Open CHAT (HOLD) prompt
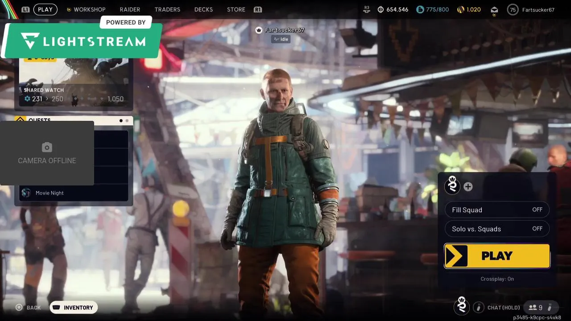This screenshot has width=571, height=321. 504,308
